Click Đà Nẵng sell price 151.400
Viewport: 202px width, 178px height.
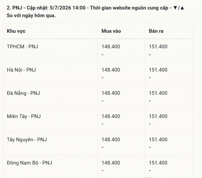coord(158,93)
